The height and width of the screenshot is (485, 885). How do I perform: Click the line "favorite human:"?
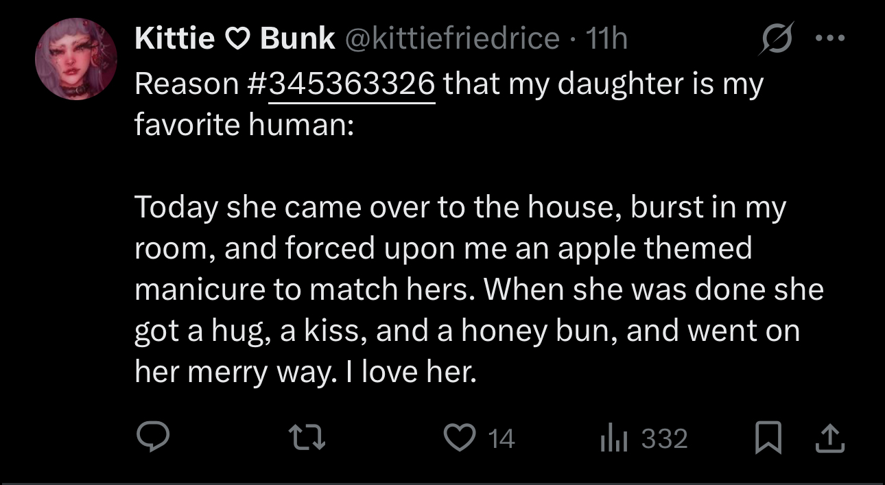point(244,125)
